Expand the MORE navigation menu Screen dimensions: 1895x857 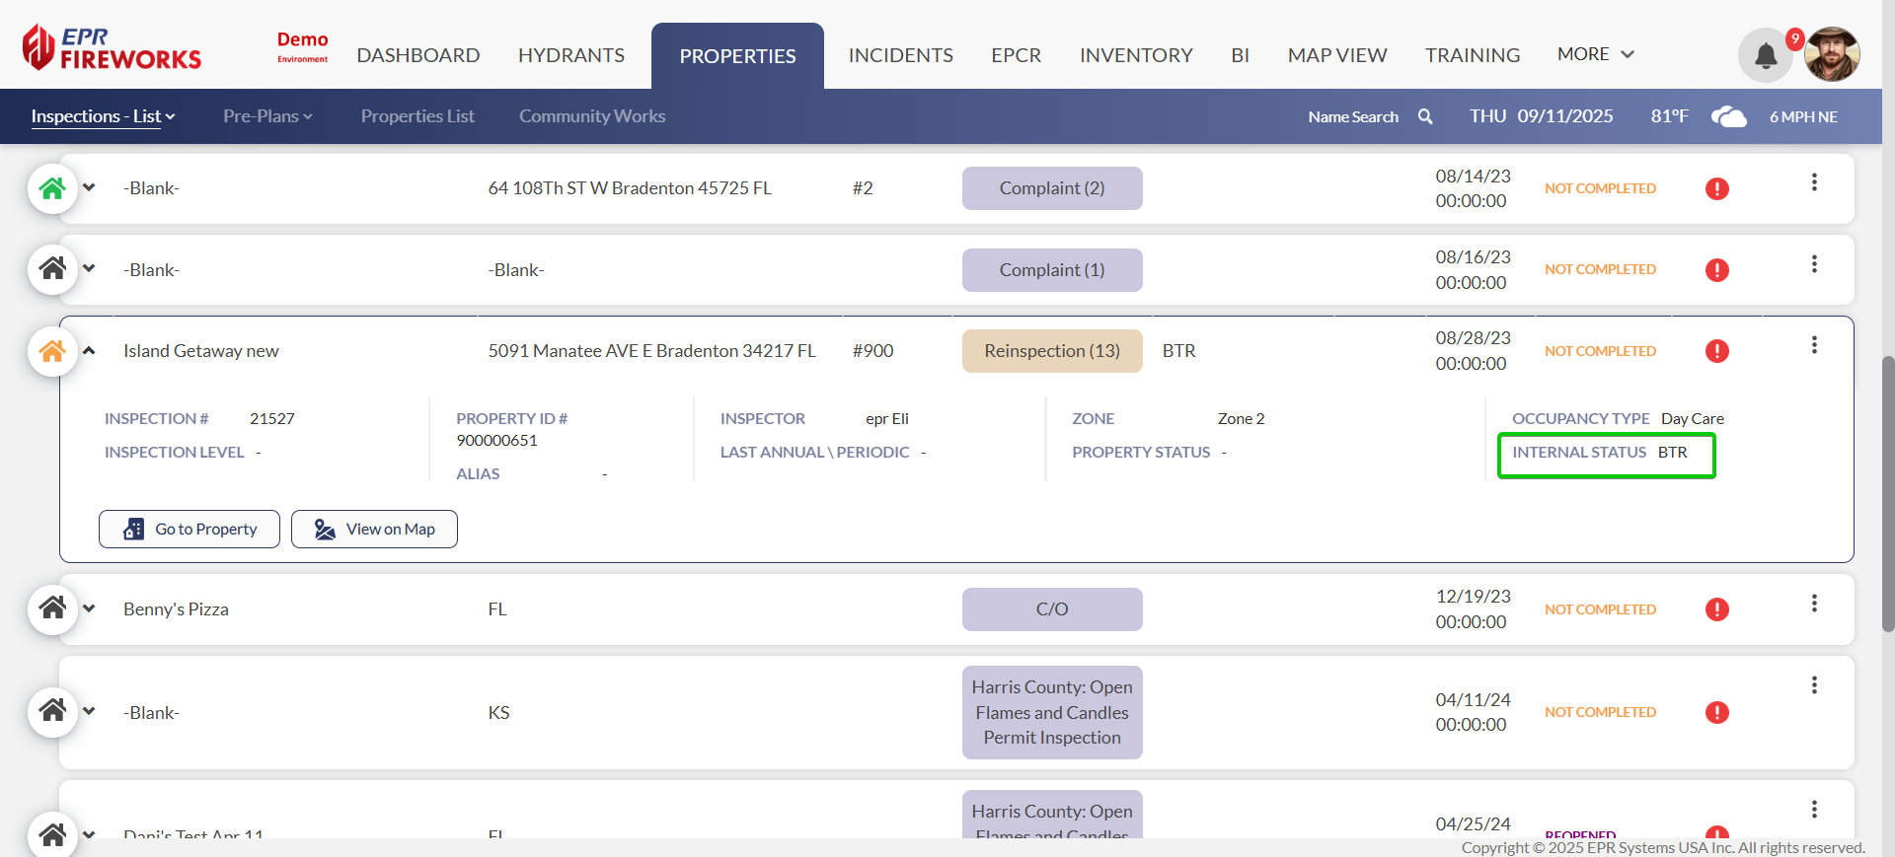pyautogui.click(x=1595, y=54)
